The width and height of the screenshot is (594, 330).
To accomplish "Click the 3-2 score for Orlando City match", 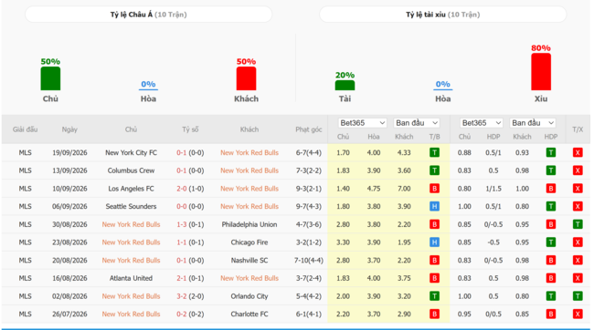I will point(182,296).
